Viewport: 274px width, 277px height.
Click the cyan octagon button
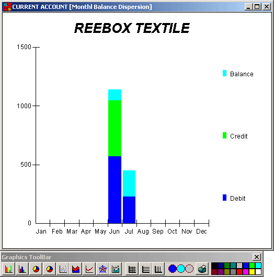coord(181,269)
